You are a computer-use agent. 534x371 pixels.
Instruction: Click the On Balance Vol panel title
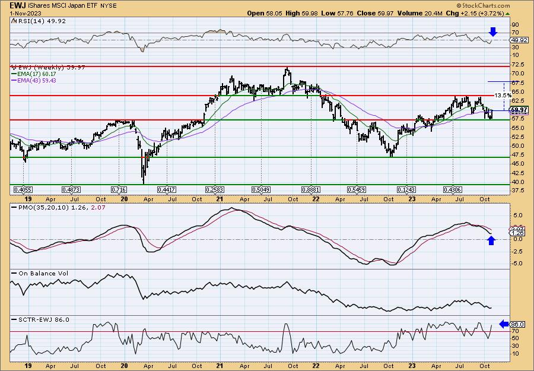(x=43, y=273)
